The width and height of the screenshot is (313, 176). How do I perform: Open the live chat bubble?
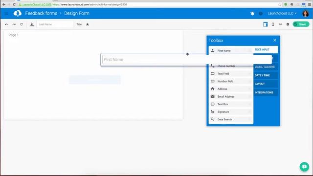tap(304, 167)
